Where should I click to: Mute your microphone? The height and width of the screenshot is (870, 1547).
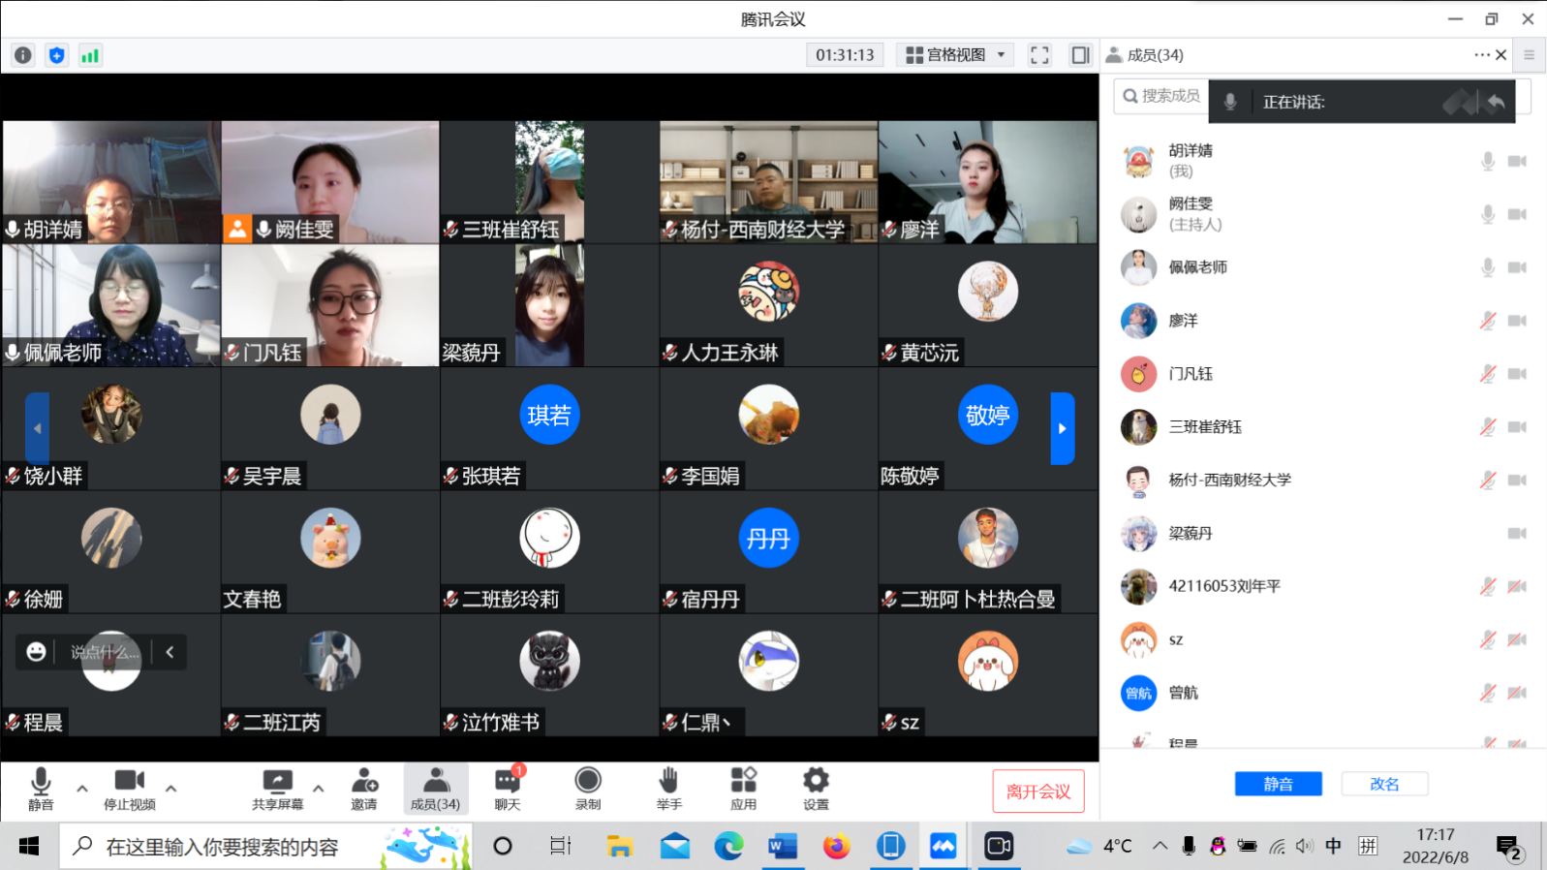41,789
